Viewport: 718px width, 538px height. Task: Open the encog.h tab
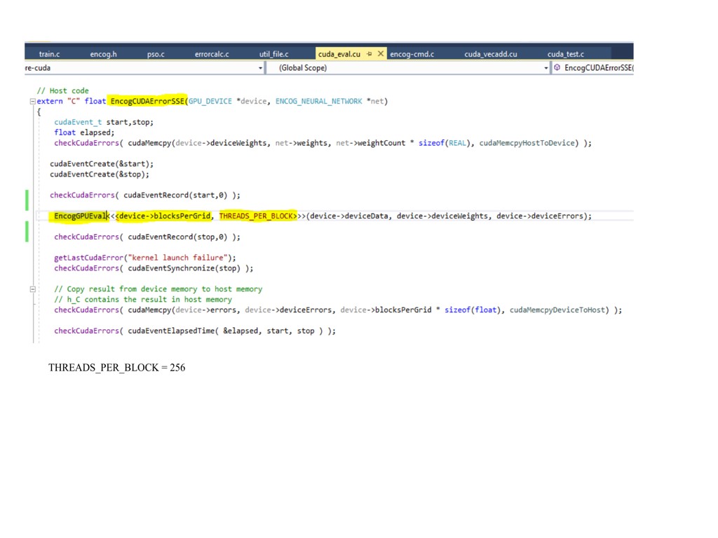[x=104, y=54]
